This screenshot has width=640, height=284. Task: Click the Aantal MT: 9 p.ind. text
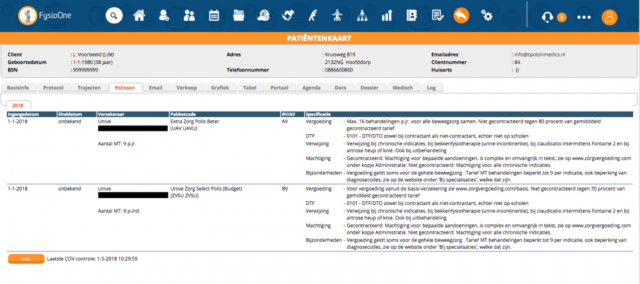pyautogui.click(x=119, y=211)
